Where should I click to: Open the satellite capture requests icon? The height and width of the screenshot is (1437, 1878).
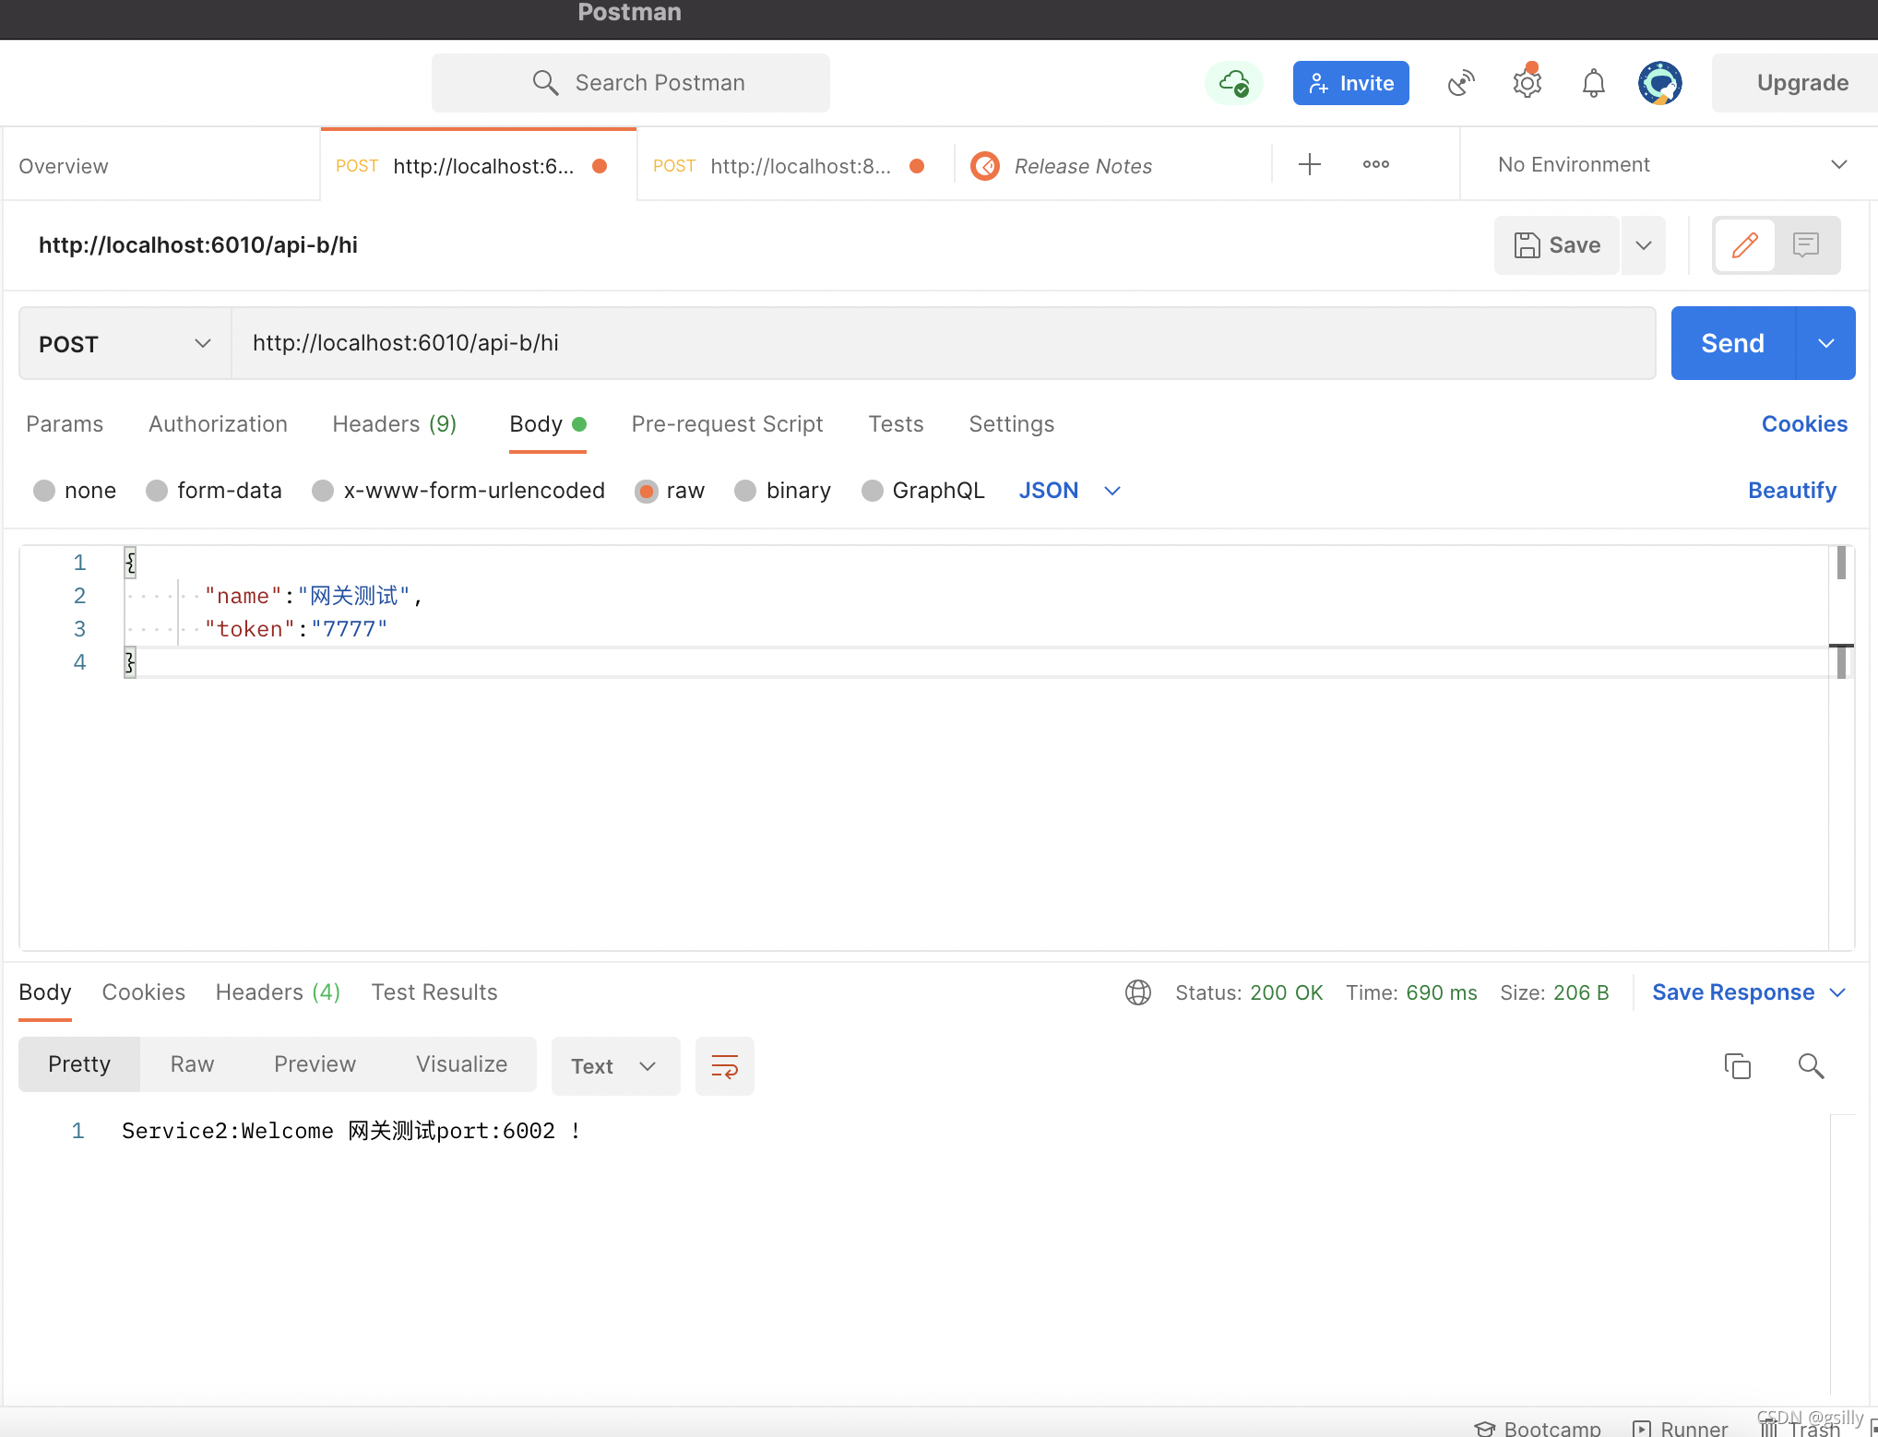click(1461, 83)
